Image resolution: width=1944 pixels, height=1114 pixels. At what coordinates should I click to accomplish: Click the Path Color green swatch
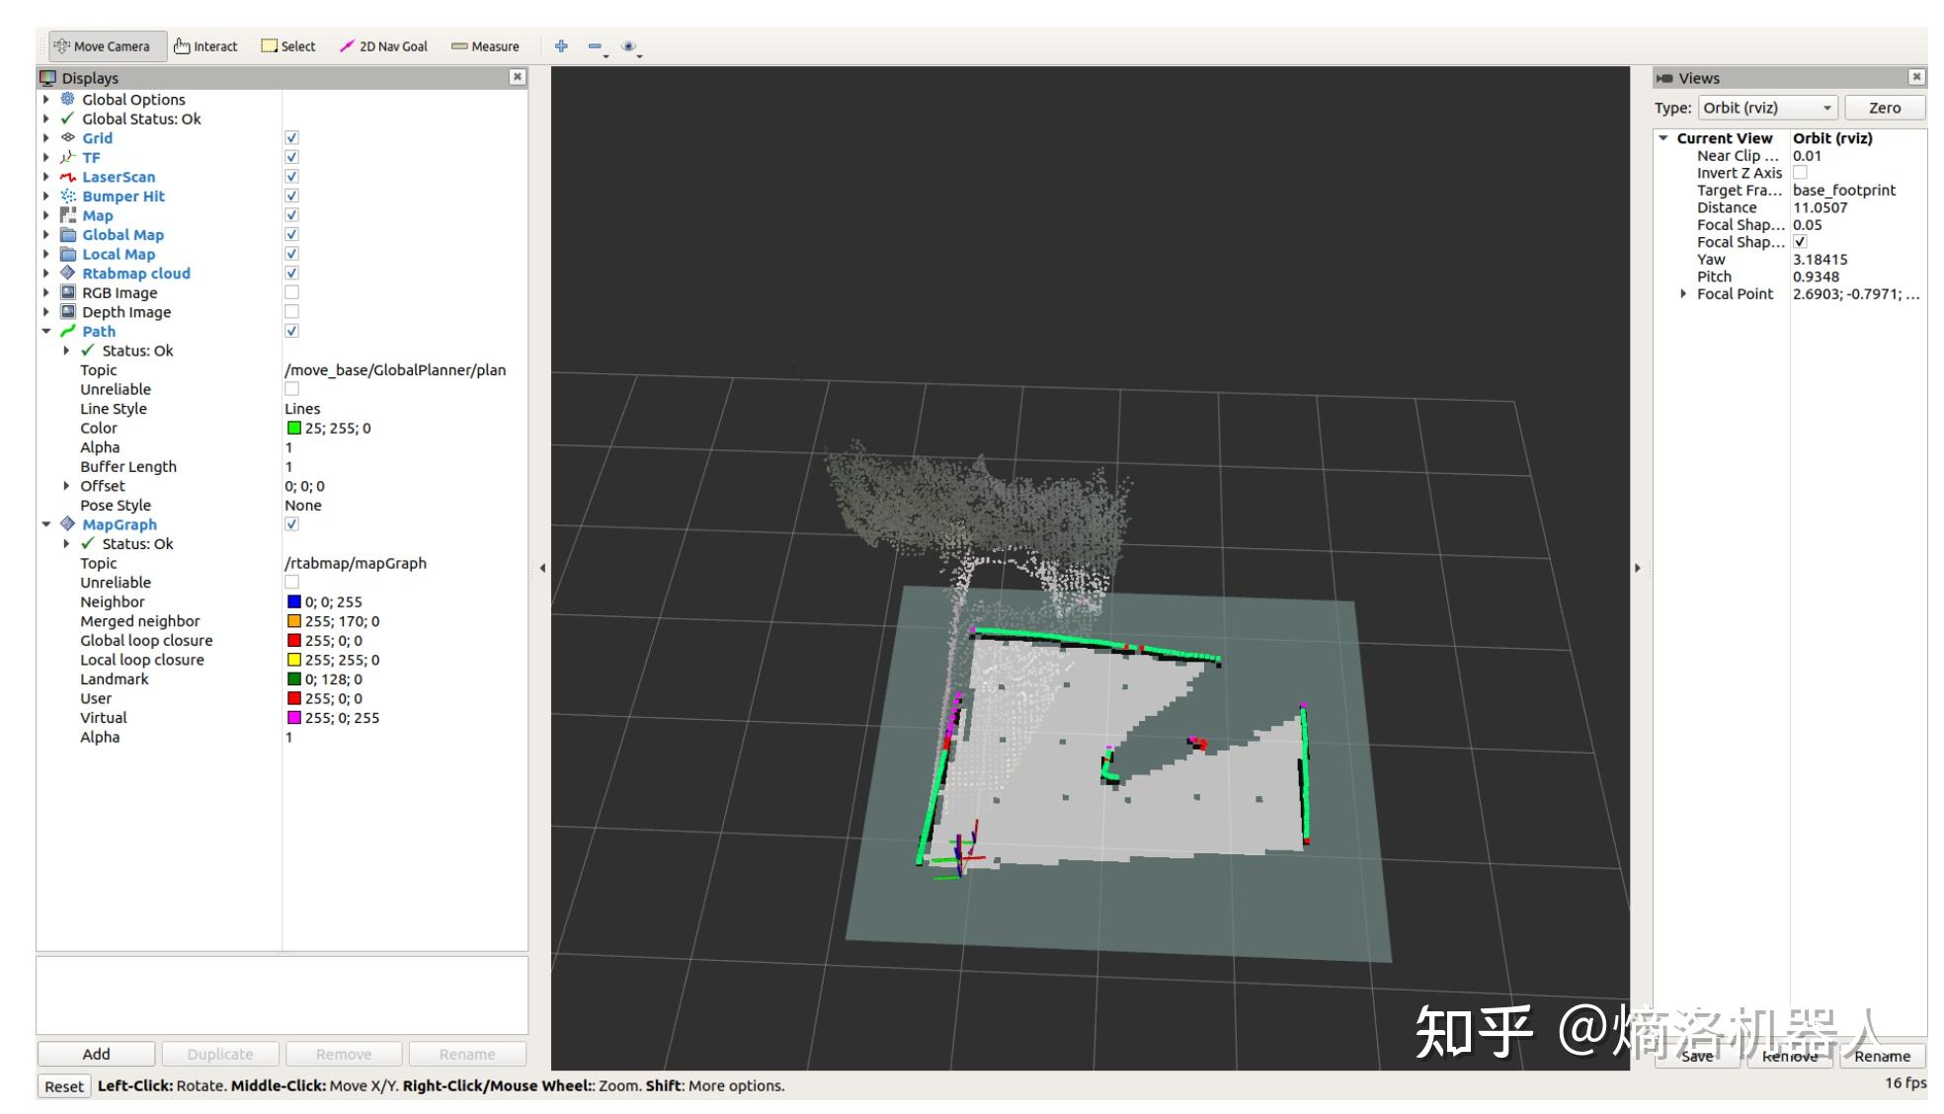pyautogui.click(x=293, y=428)
